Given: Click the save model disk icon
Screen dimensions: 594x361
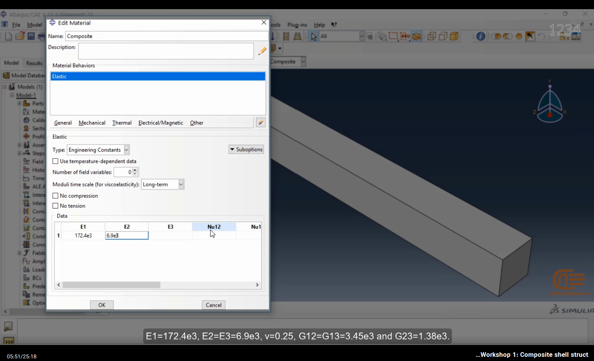Looking at the screenshot, I should click(31, 36).
